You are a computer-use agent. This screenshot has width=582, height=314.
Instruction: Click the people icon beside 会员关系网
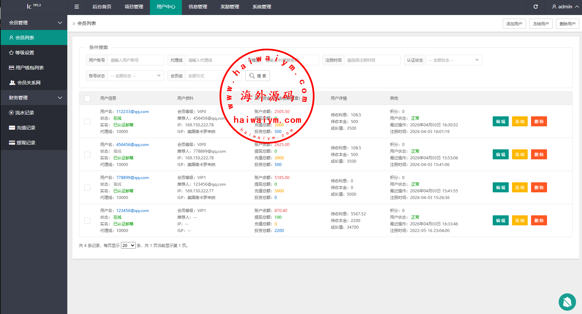point(12,83)
